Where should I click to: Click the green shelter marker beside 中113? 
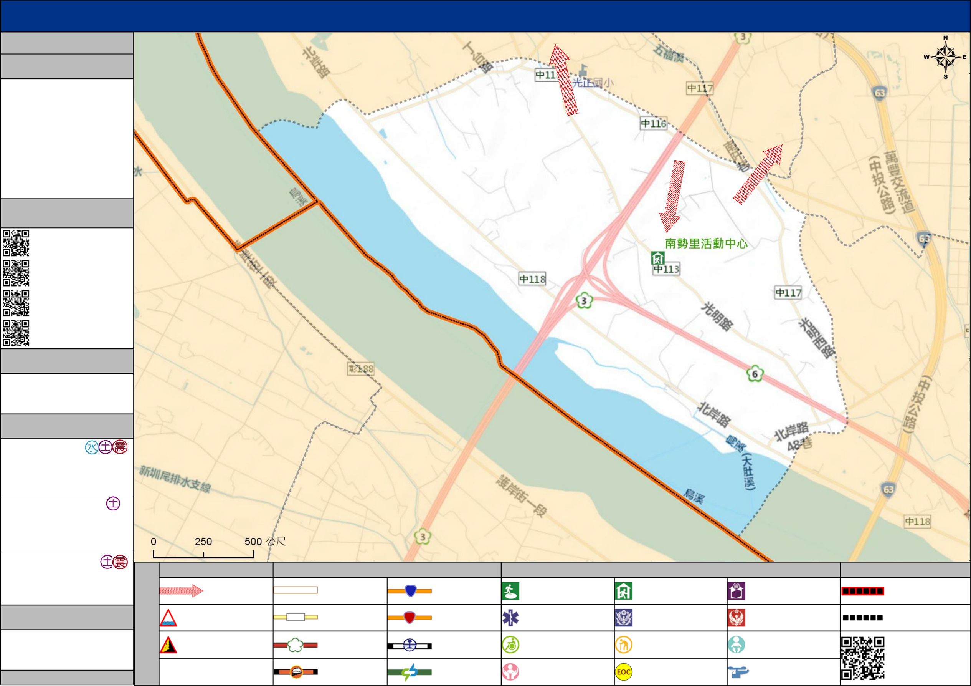657,258
